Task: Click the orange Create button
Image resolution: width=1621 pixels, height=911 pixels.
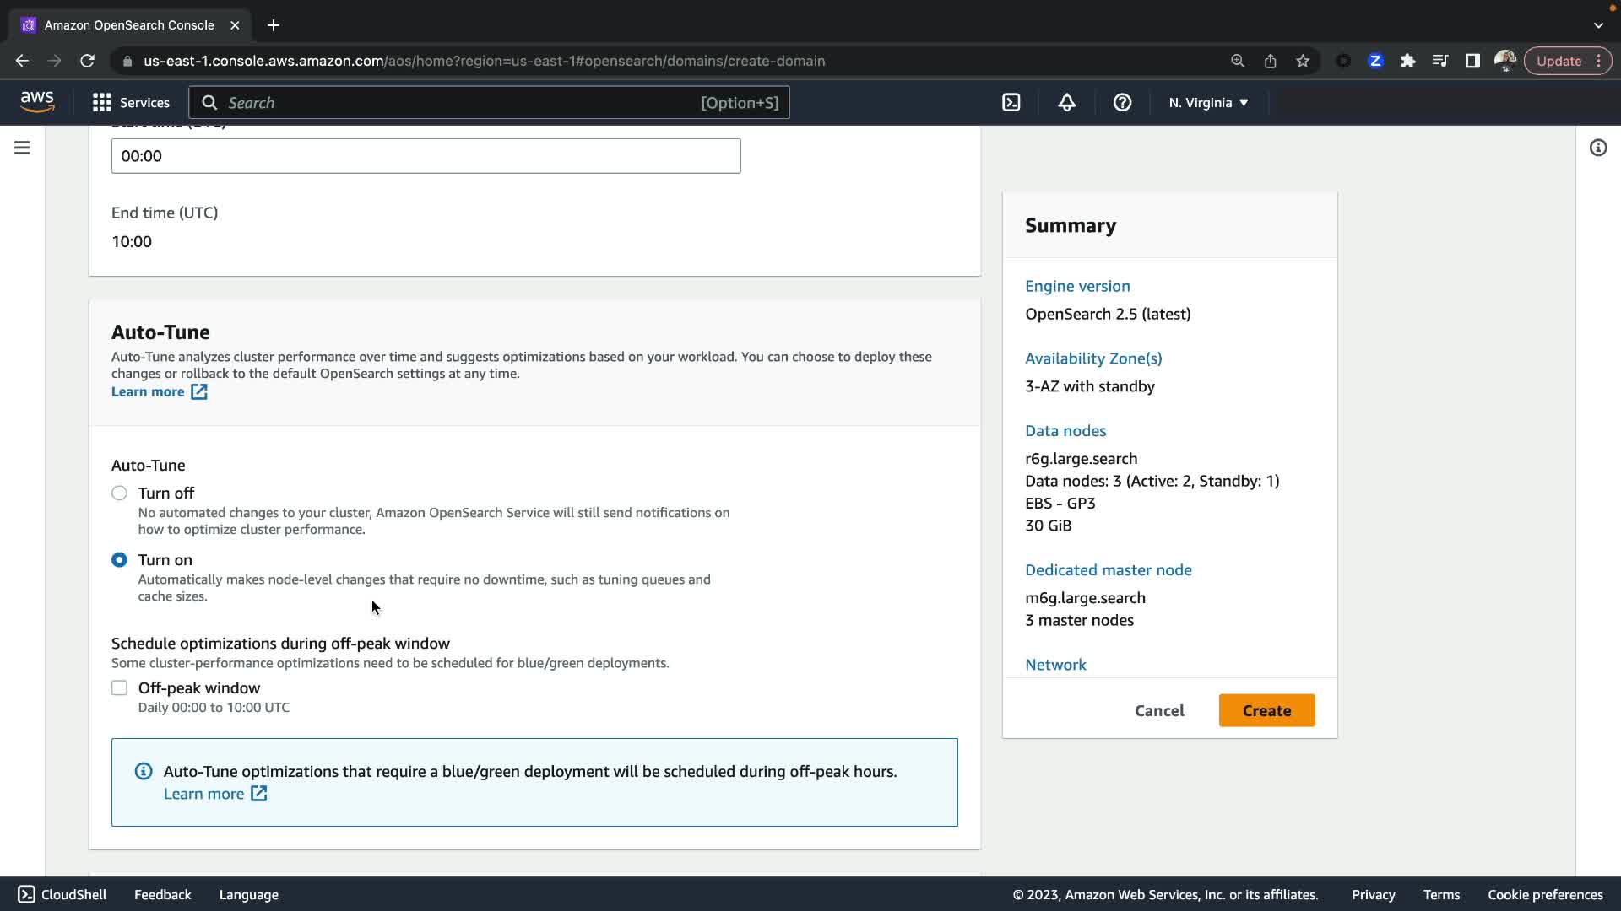Action: point(1266,710)
